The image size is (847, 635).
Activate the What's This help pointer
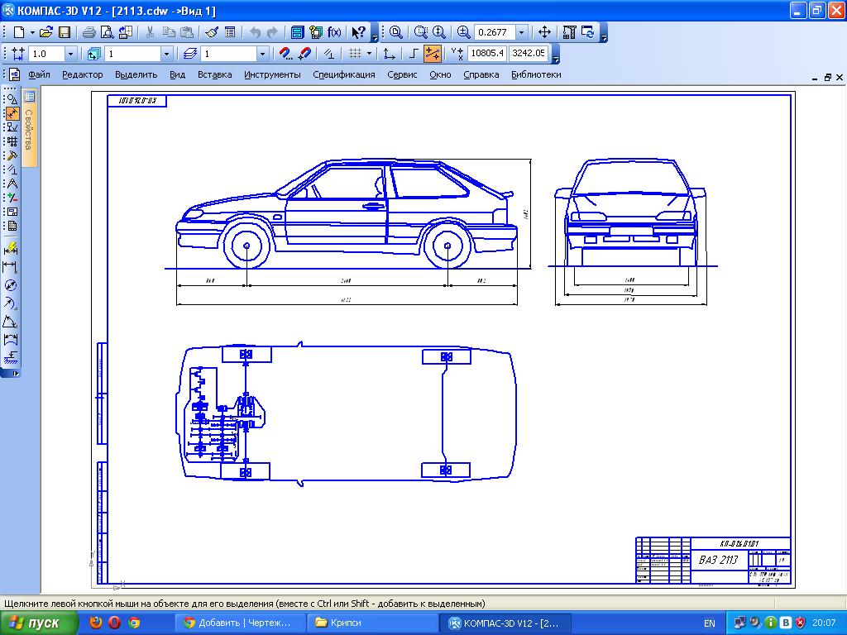[358, 32]
